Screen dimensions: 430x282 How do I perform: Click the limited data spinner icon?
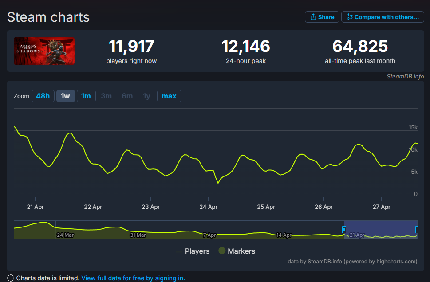(10, 278)
